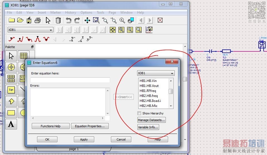Redo the last undone action
The height and width of the screenshot is (155, 267).
(x=77, y=20)
